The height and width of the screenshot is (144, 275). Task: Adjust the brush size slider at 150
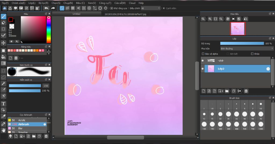click(25, 86)
